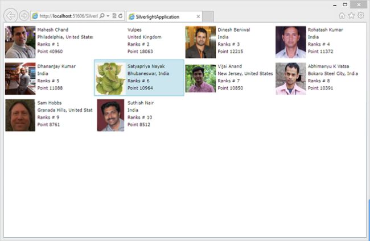Click Point 40960 value
This screenshot has width=370, height=241.
(50, 52)
